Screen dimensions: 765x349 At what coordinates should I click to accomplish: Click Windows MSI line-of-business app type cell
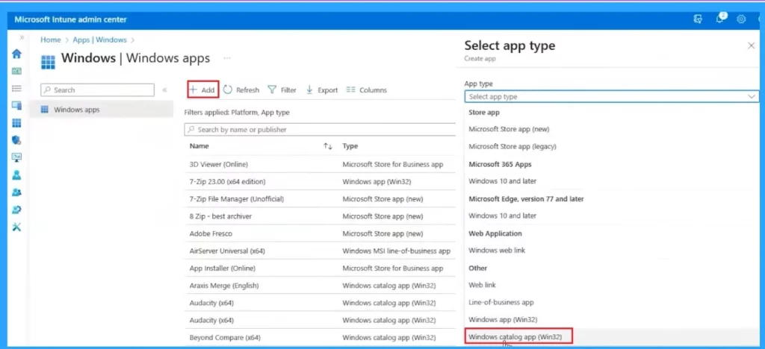click(x=396, y=251)
